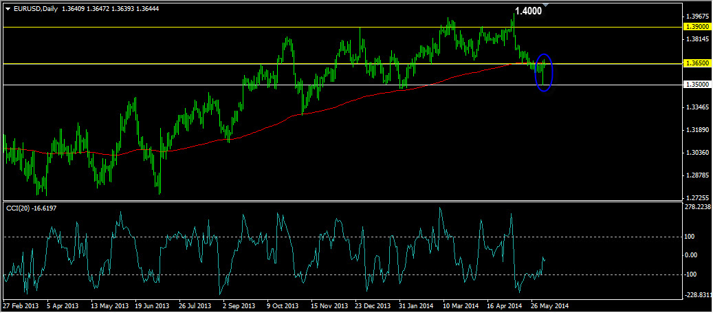Click the 10 Mar 2014 date label
713x313 pixels.
(461, 305)
